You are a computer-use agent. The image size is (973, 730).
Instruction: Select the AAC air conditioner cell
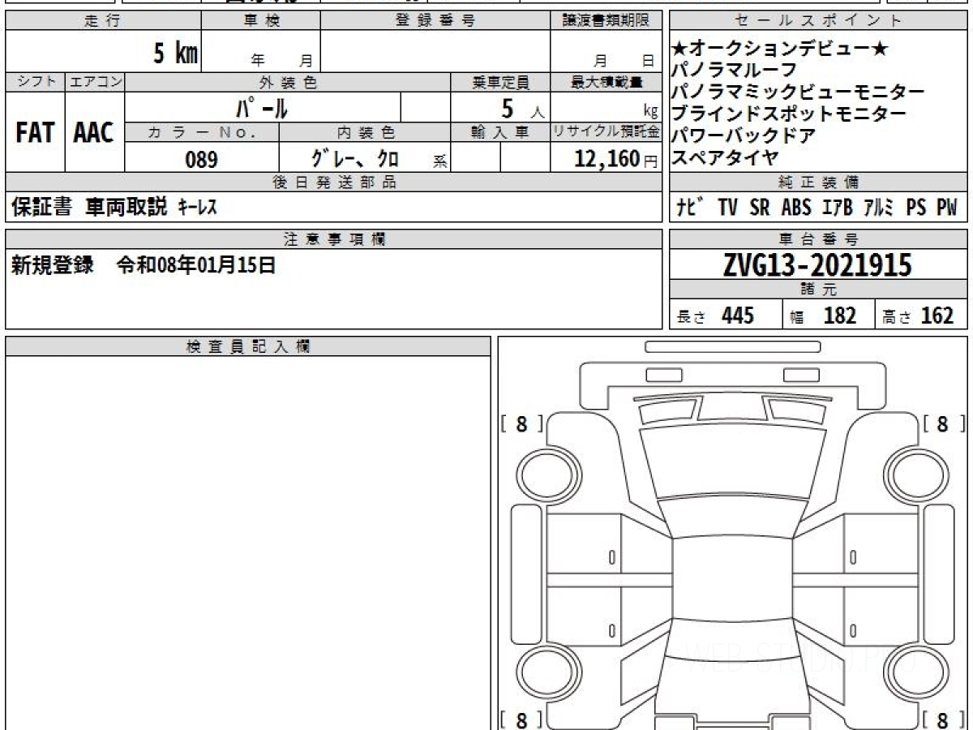coord(94,132)
